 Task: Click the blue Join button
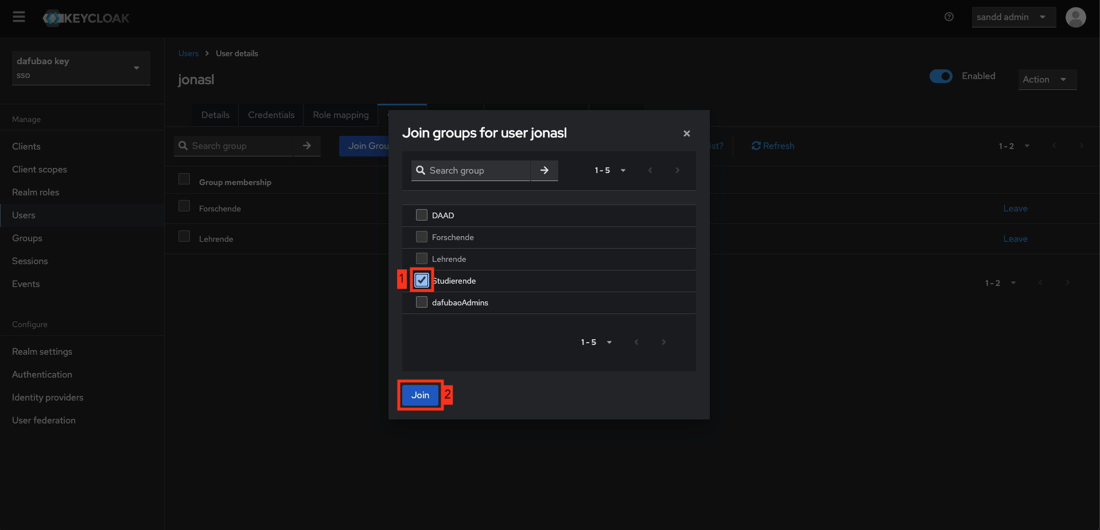pyautogui.click(x=420, y=395)
